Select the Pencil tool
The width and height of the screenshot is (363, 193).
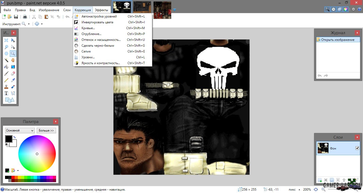[6, 80]
